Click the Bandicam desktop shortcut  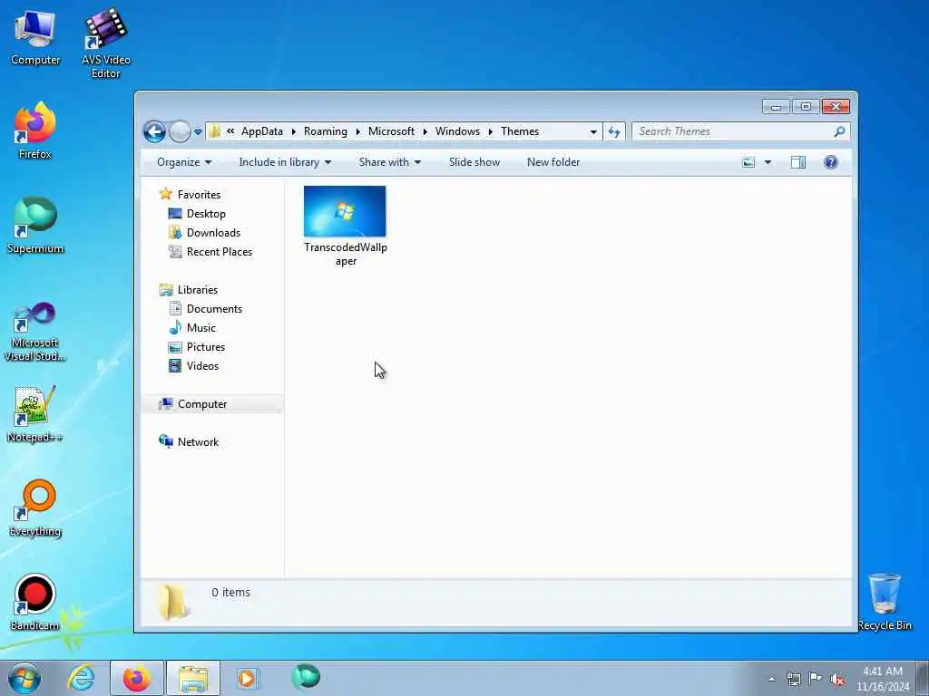click(x=35, y=602)
